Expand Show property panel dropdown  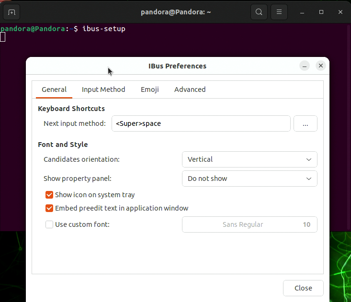249,179
